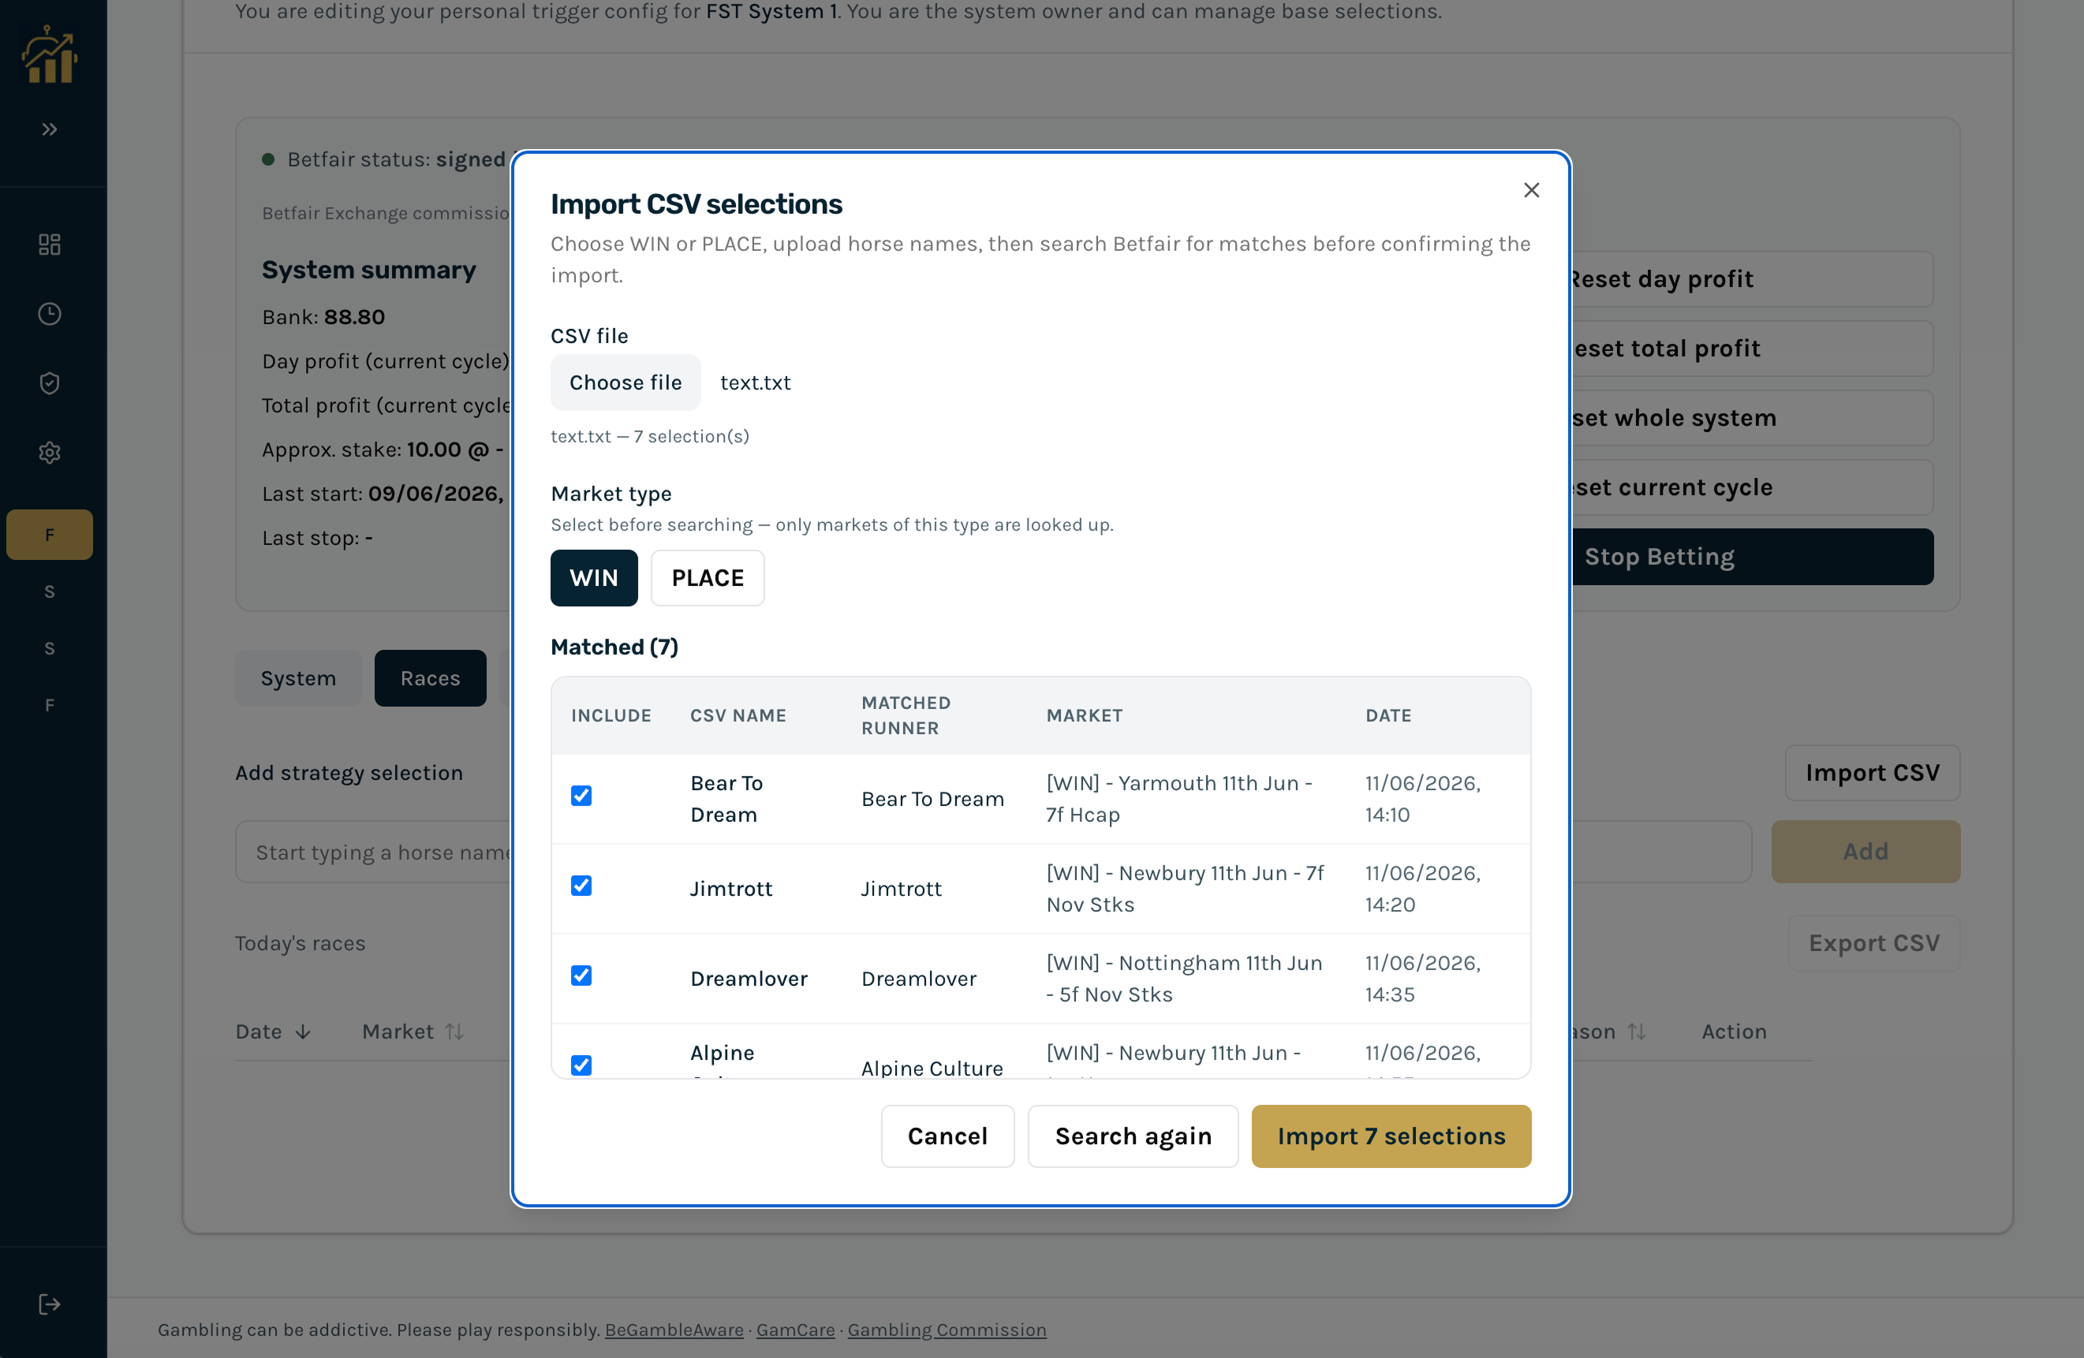Sort races table by Date column
2084x1358 pixels.
[273, 1032]
